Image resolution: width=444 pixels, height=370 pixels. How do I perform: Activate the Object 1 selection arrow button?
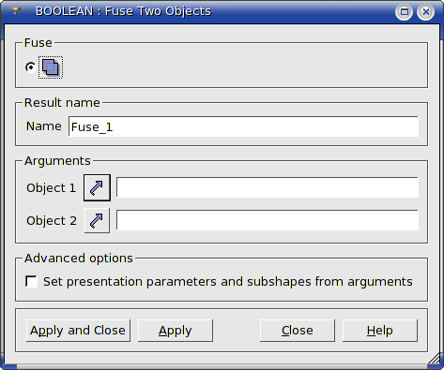tap(97, 187)
